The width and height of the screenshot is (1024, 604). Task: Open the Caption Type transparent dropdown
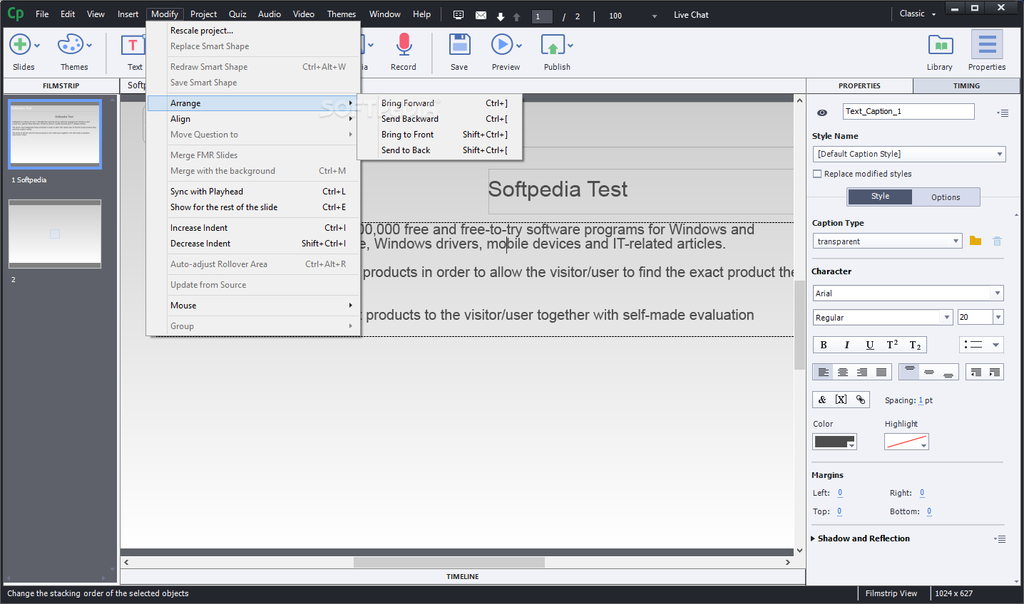tap(887, 241)
